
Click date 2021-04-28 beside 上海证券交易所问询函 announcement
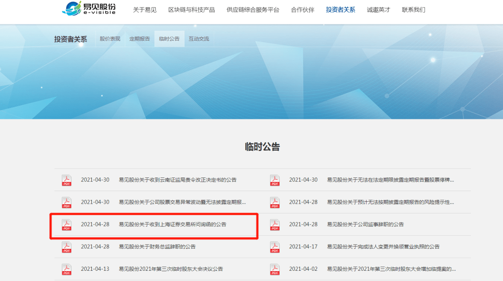tap(95, 224)
